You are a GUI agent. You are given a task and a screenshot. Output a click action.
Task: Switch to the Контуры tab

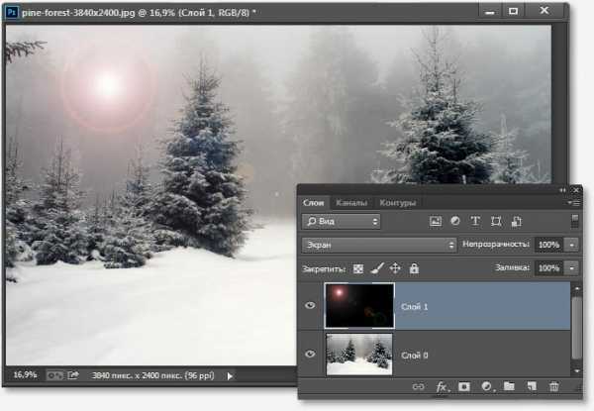[397, 203]
